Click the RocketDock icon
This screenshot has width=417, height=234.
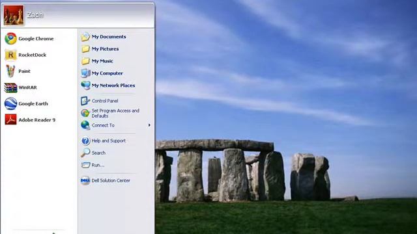[10, 55]
